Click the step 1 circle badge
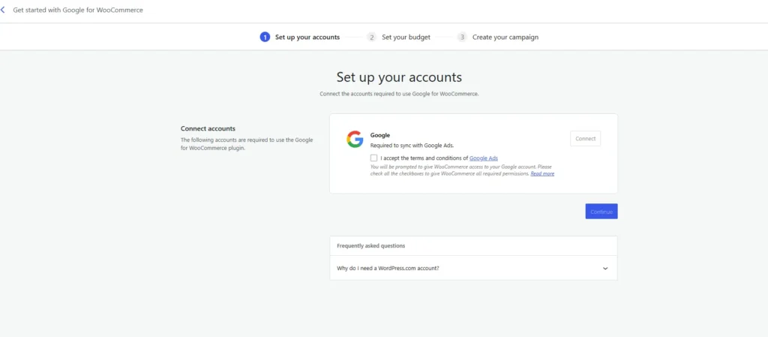 tap(265, 38)
